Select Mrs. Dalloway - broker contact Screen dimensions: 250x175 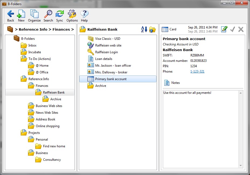pos(118,72)
